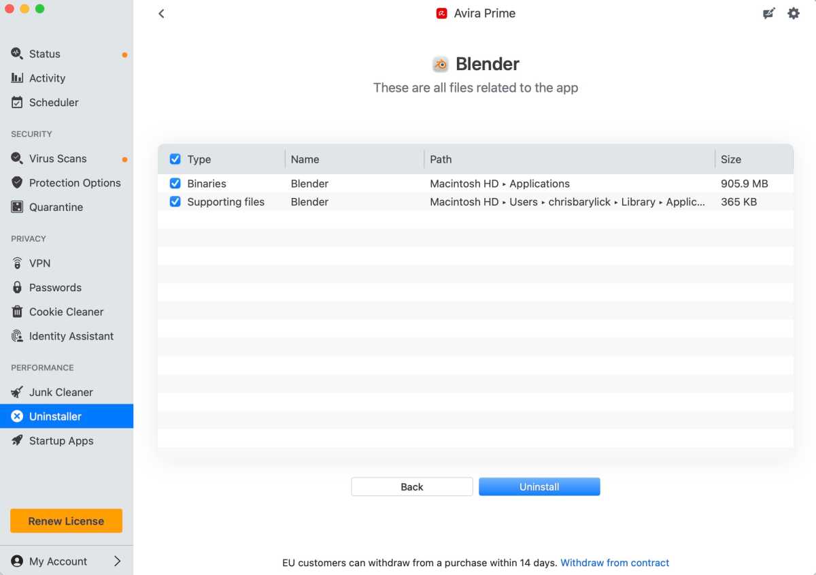Go back using the top-left arrow
Viewport: 816px width, 575px height.
[x=161, y=13]
